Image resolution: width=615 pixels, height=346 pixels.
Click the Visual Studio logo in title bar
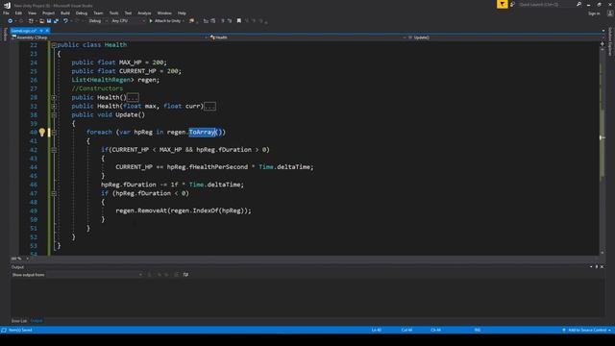point(7,6)
